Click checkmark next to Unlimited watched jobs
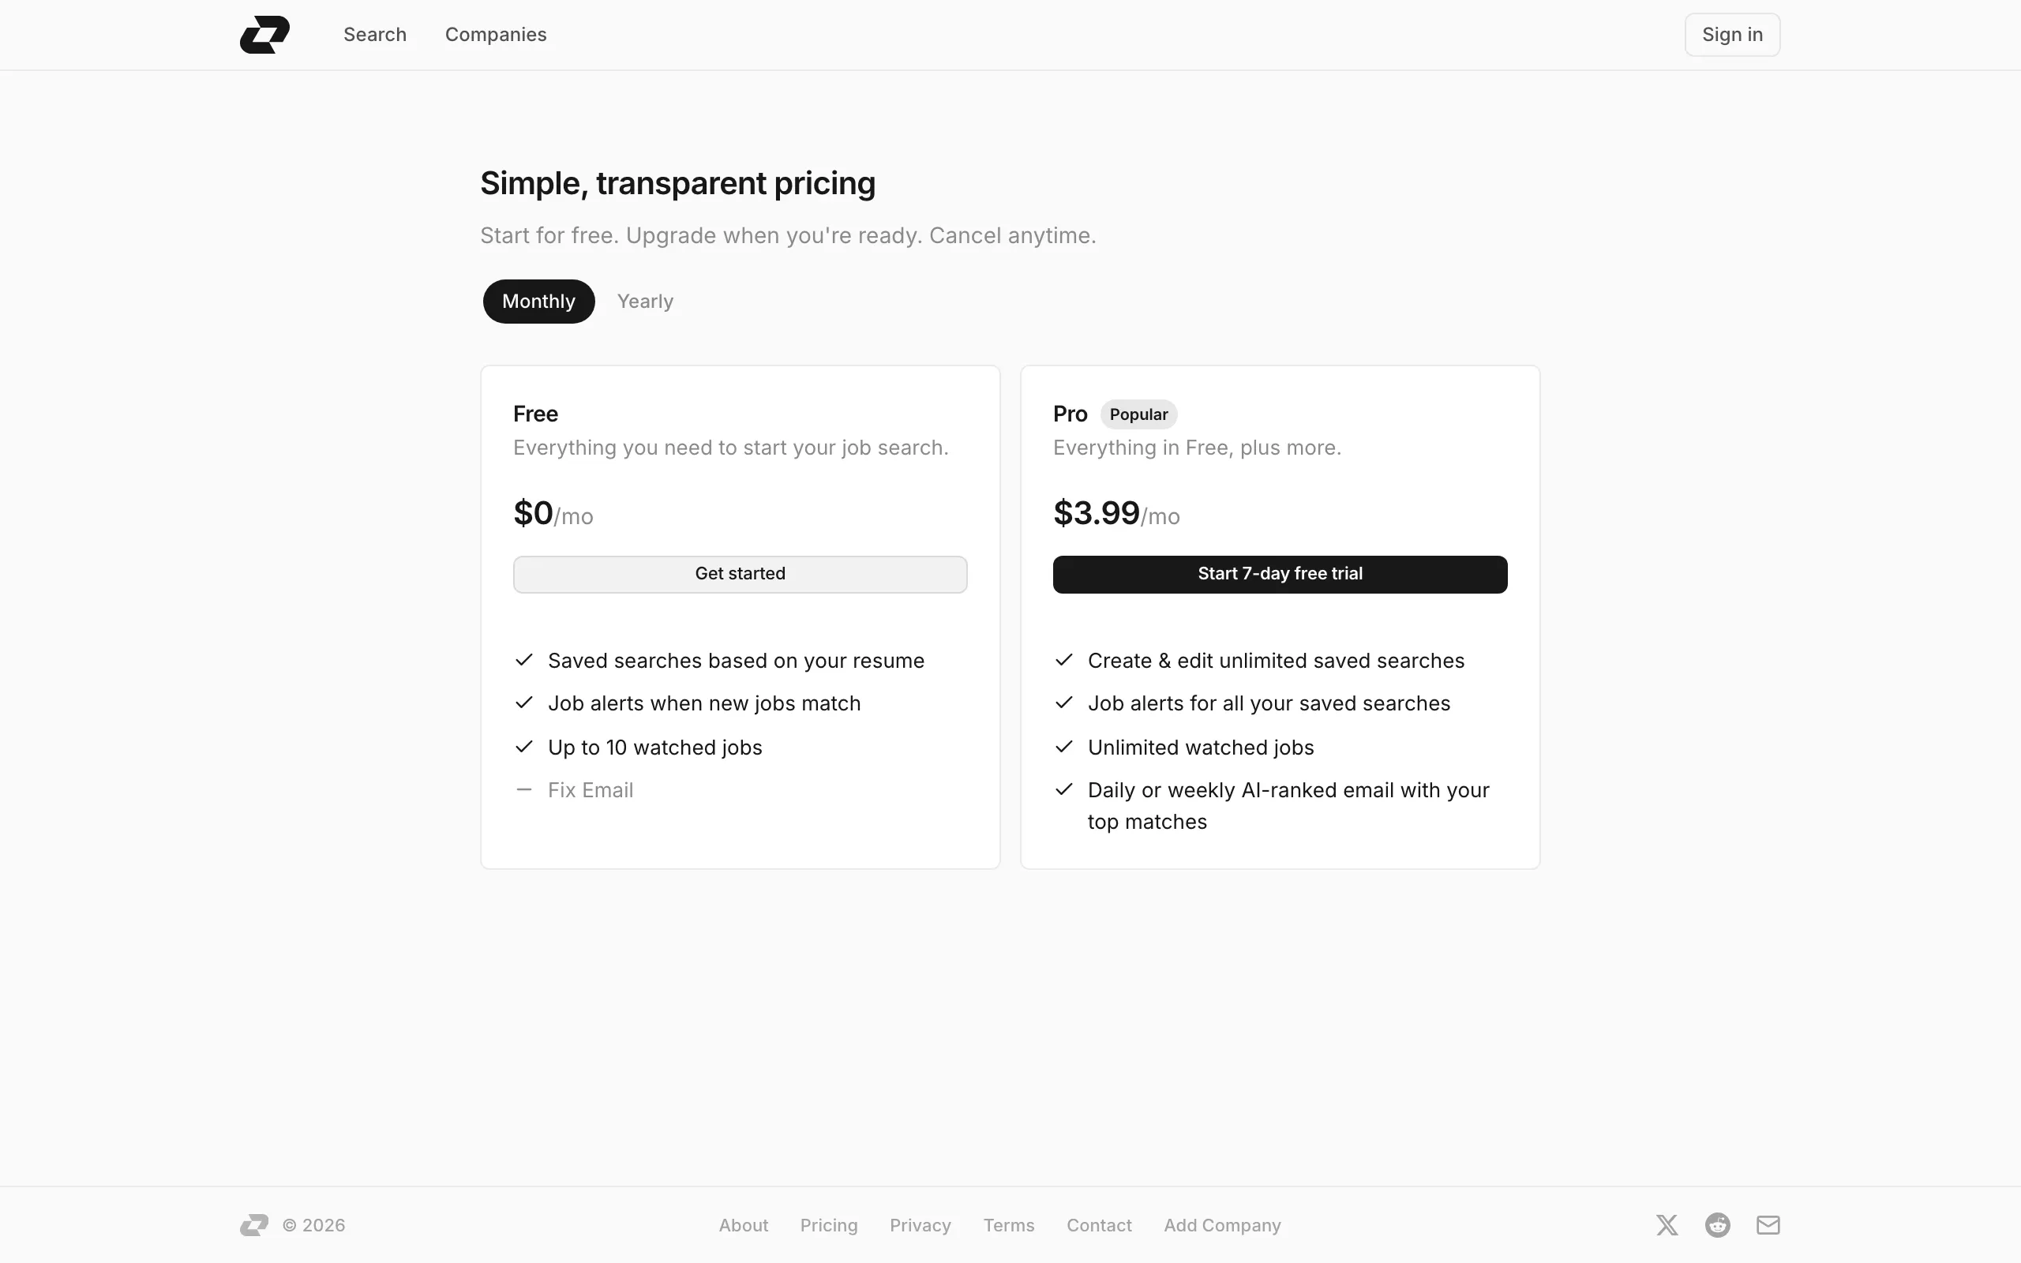This screenshot has width=2021, height=1263. (x=1063, y=746)
